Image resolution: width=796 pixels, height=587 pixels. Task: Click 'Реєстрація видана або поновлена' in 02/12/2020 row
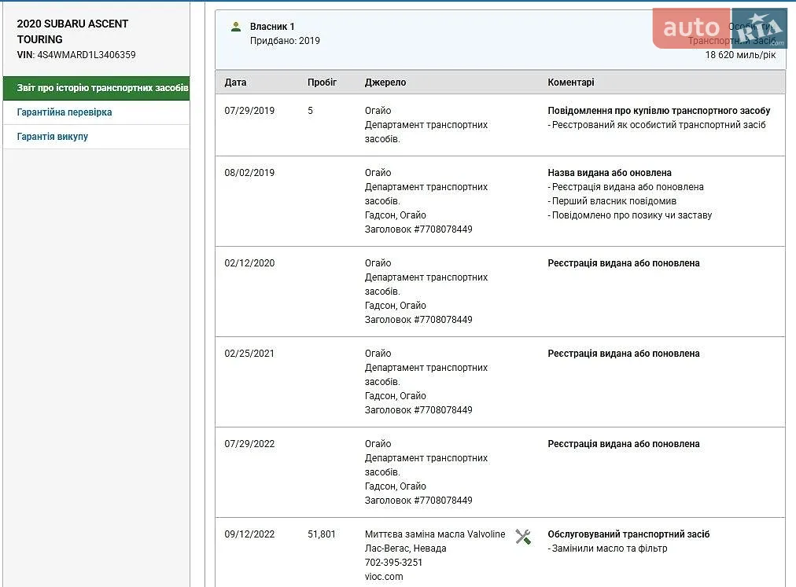(x=624, y=262)
